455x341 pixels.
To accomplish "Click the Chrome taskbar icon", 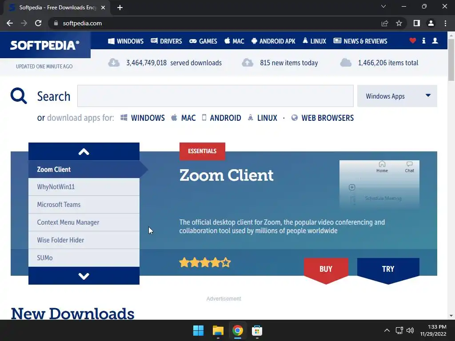I will tap(237, 330).
